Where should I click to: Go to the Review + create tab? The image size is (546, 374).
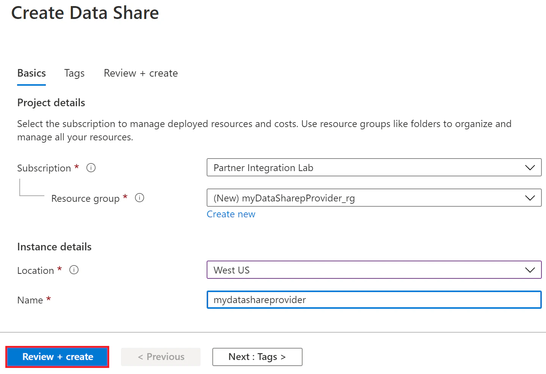click(141, 73)
